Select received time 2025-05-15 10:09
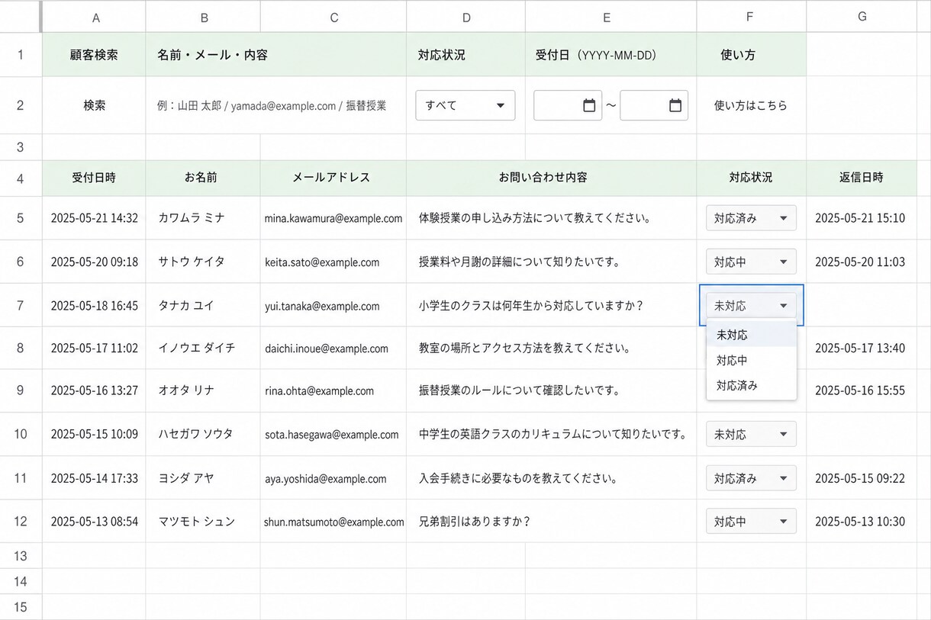This screenshot has width=931, height=620. (x=94, y=435)
